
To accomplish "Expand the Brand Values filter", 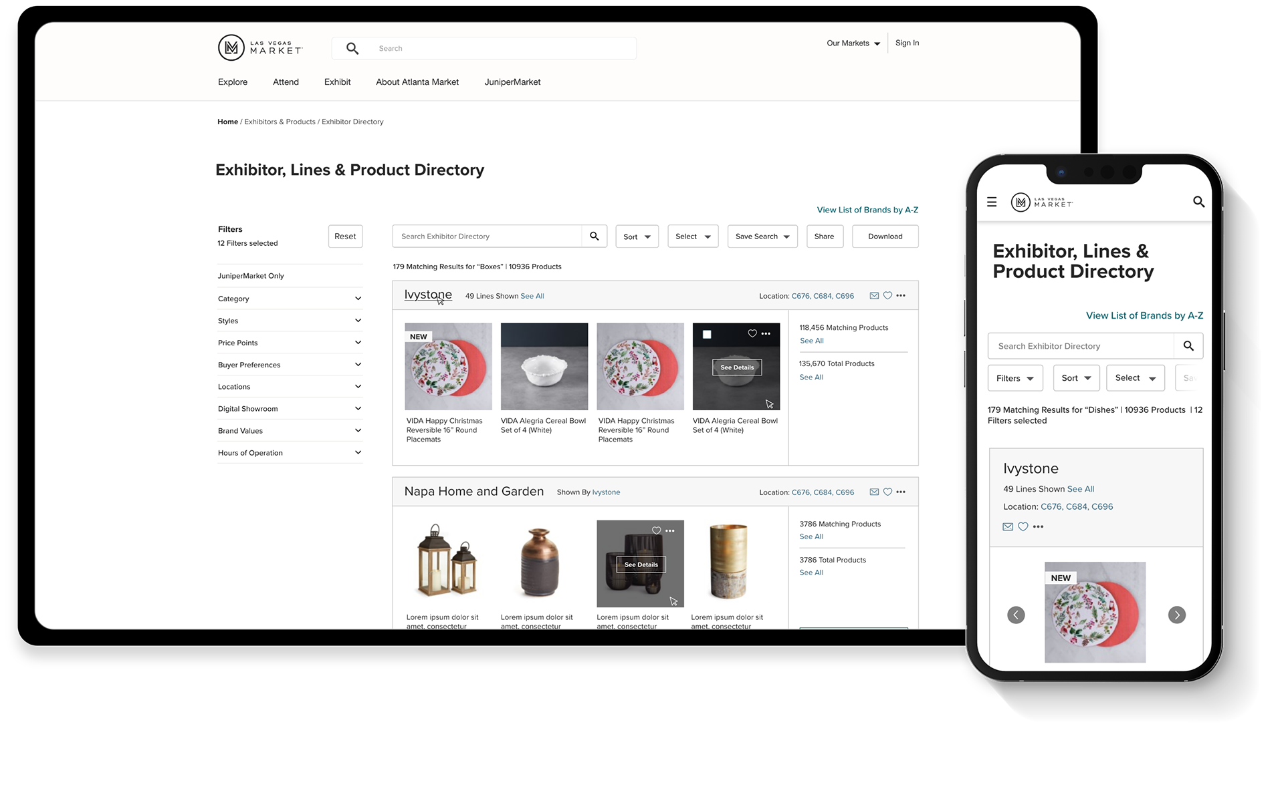I will [x=290, y=431].
